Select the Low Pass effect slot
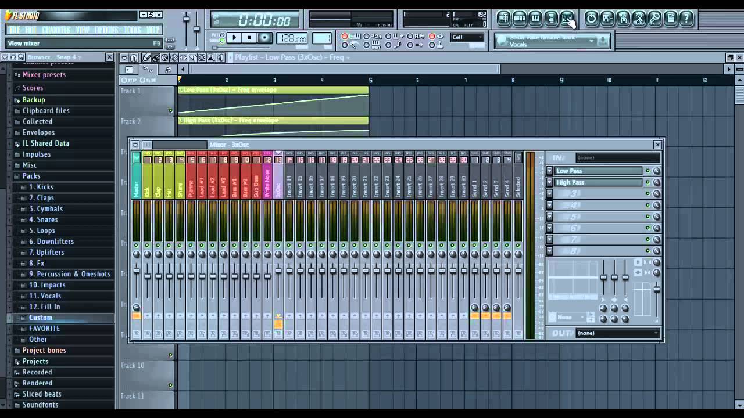Viewport: 744px width, 418px height. [598, 171]
